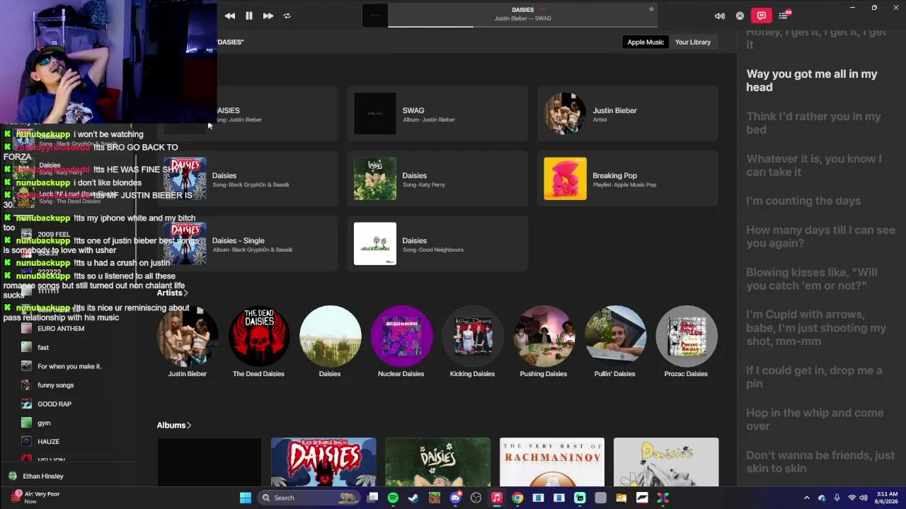Click the taskbar Search box
The height and width of the screenshot is (509, 906).
click(x=309, y=498)
